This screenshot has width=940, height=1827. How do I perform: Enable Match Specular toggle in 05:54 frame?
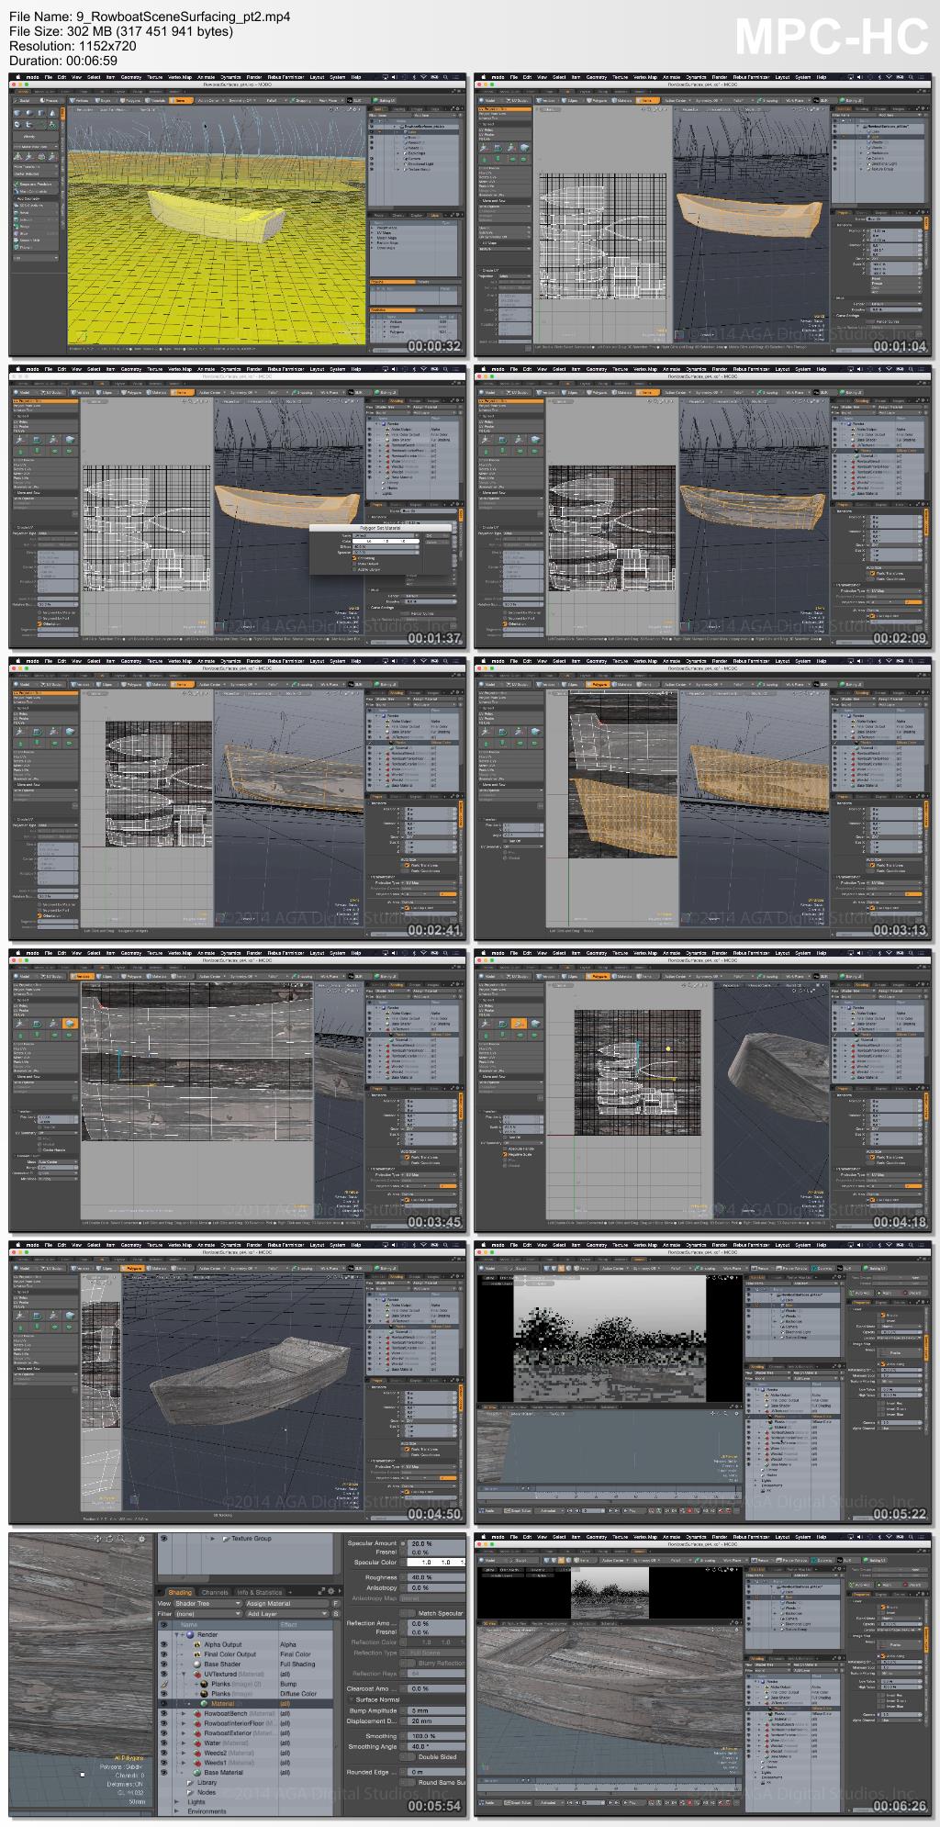click(x=408, y=1613)
